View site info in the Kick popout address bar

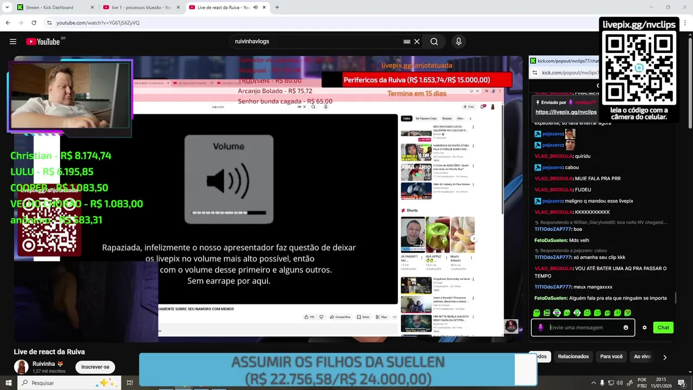[x=535, y=73]
